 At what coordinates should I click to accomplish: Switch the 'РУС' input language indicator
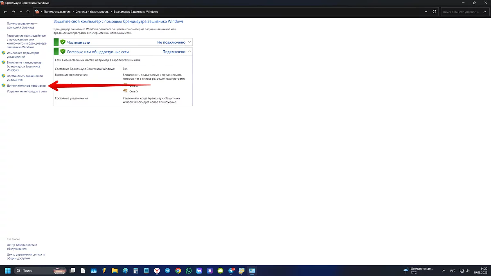pyautogui.click(x=453, y=271)
